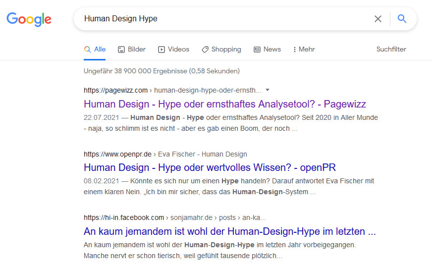Click the https://pagewizz.com breadcrumb URL
The width and height of the screenshot is (432, 269).
[x=115, y=90]
